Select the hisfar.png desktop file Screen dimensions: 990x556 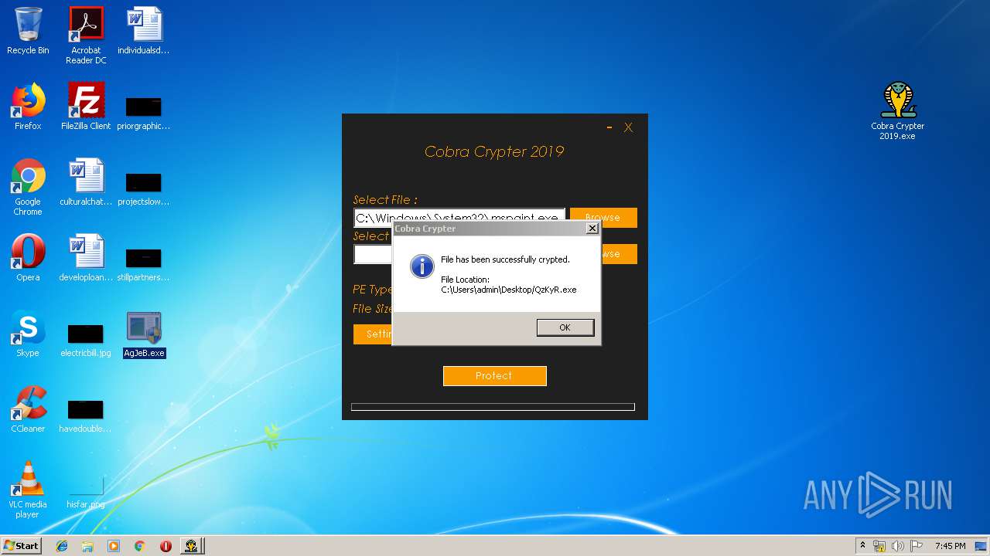pyautogui.click(x=86, y=491)
